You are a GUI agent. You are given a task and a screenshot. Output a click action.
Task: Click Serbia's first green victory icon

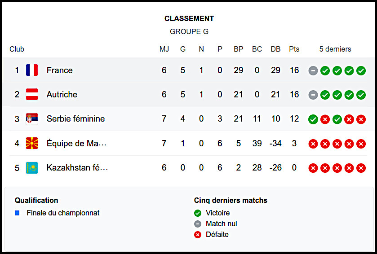point(313,119)
